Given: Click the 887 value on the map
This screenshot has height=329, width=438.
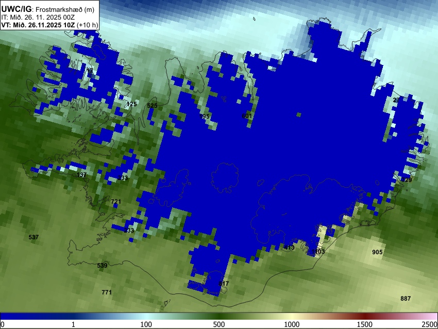Looking at the screenshot, I should click(x=406, y=299).
